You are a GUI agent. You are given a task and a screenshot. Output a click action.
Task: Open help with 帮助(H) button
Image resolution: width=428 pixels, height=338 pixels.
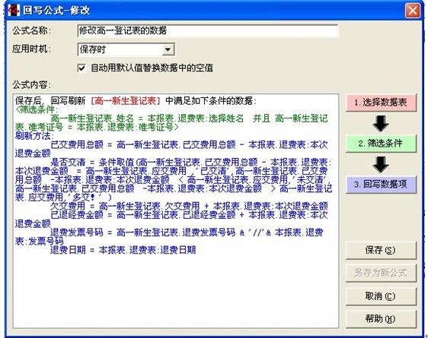click(x=381, y=319)
